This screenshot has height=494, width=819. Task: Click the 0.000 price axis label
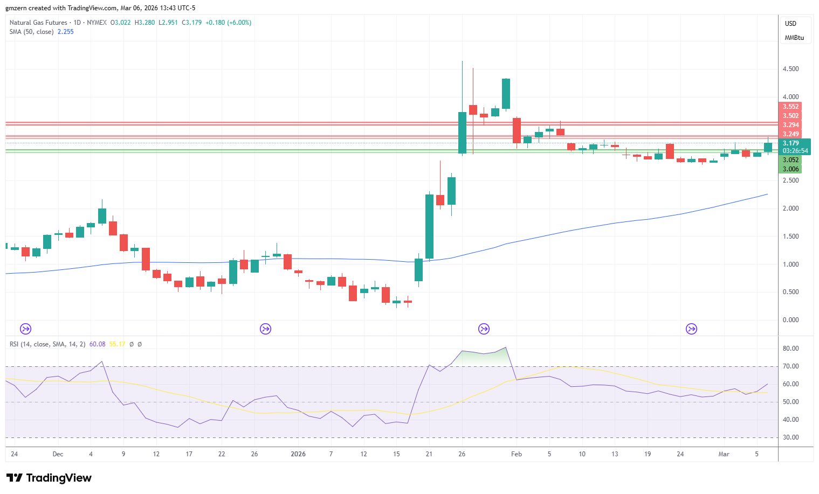[x=791, y=320]
